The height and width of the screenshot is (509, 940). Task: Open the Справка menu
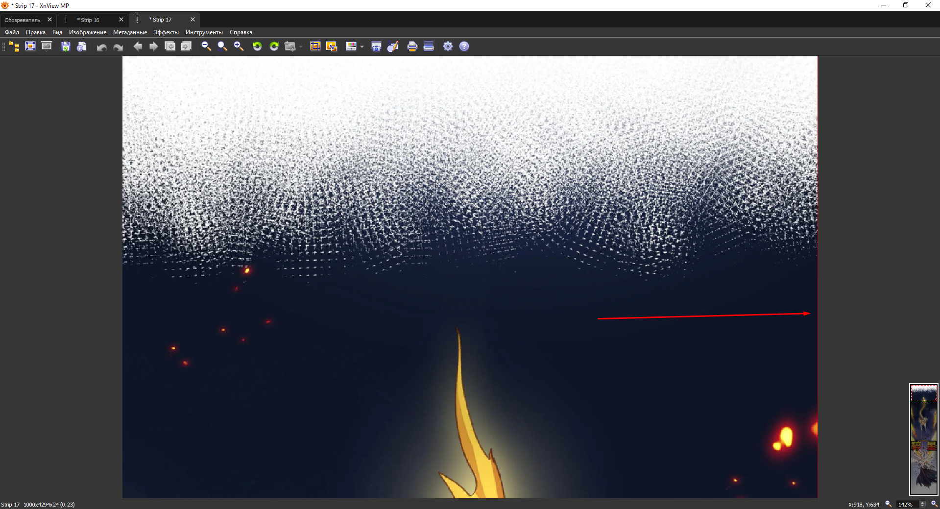(241, 32)
